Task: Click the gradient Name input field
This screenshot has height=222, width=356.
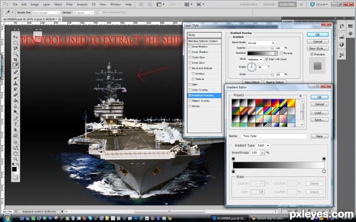Action: 274,136
